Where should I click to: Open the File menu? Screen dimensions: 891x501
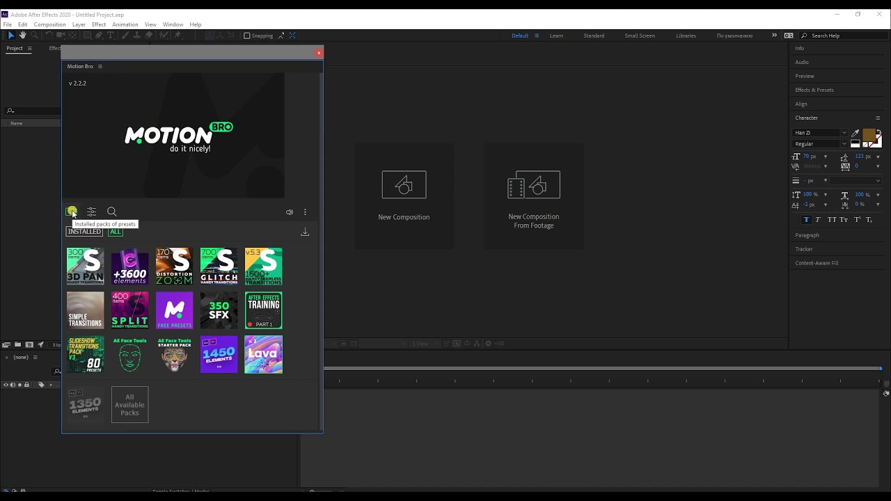tap(7, 24)
